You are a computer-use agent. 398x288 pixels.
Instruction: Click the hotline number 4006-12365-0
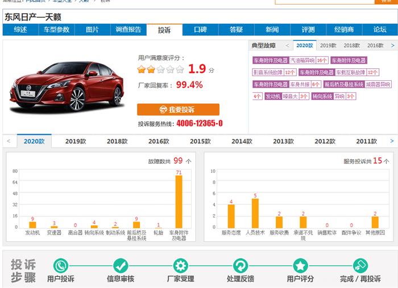[x=200, y=124]
